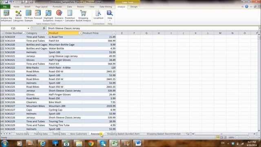Switch to Excel taskbar icon

pos(115,143)
